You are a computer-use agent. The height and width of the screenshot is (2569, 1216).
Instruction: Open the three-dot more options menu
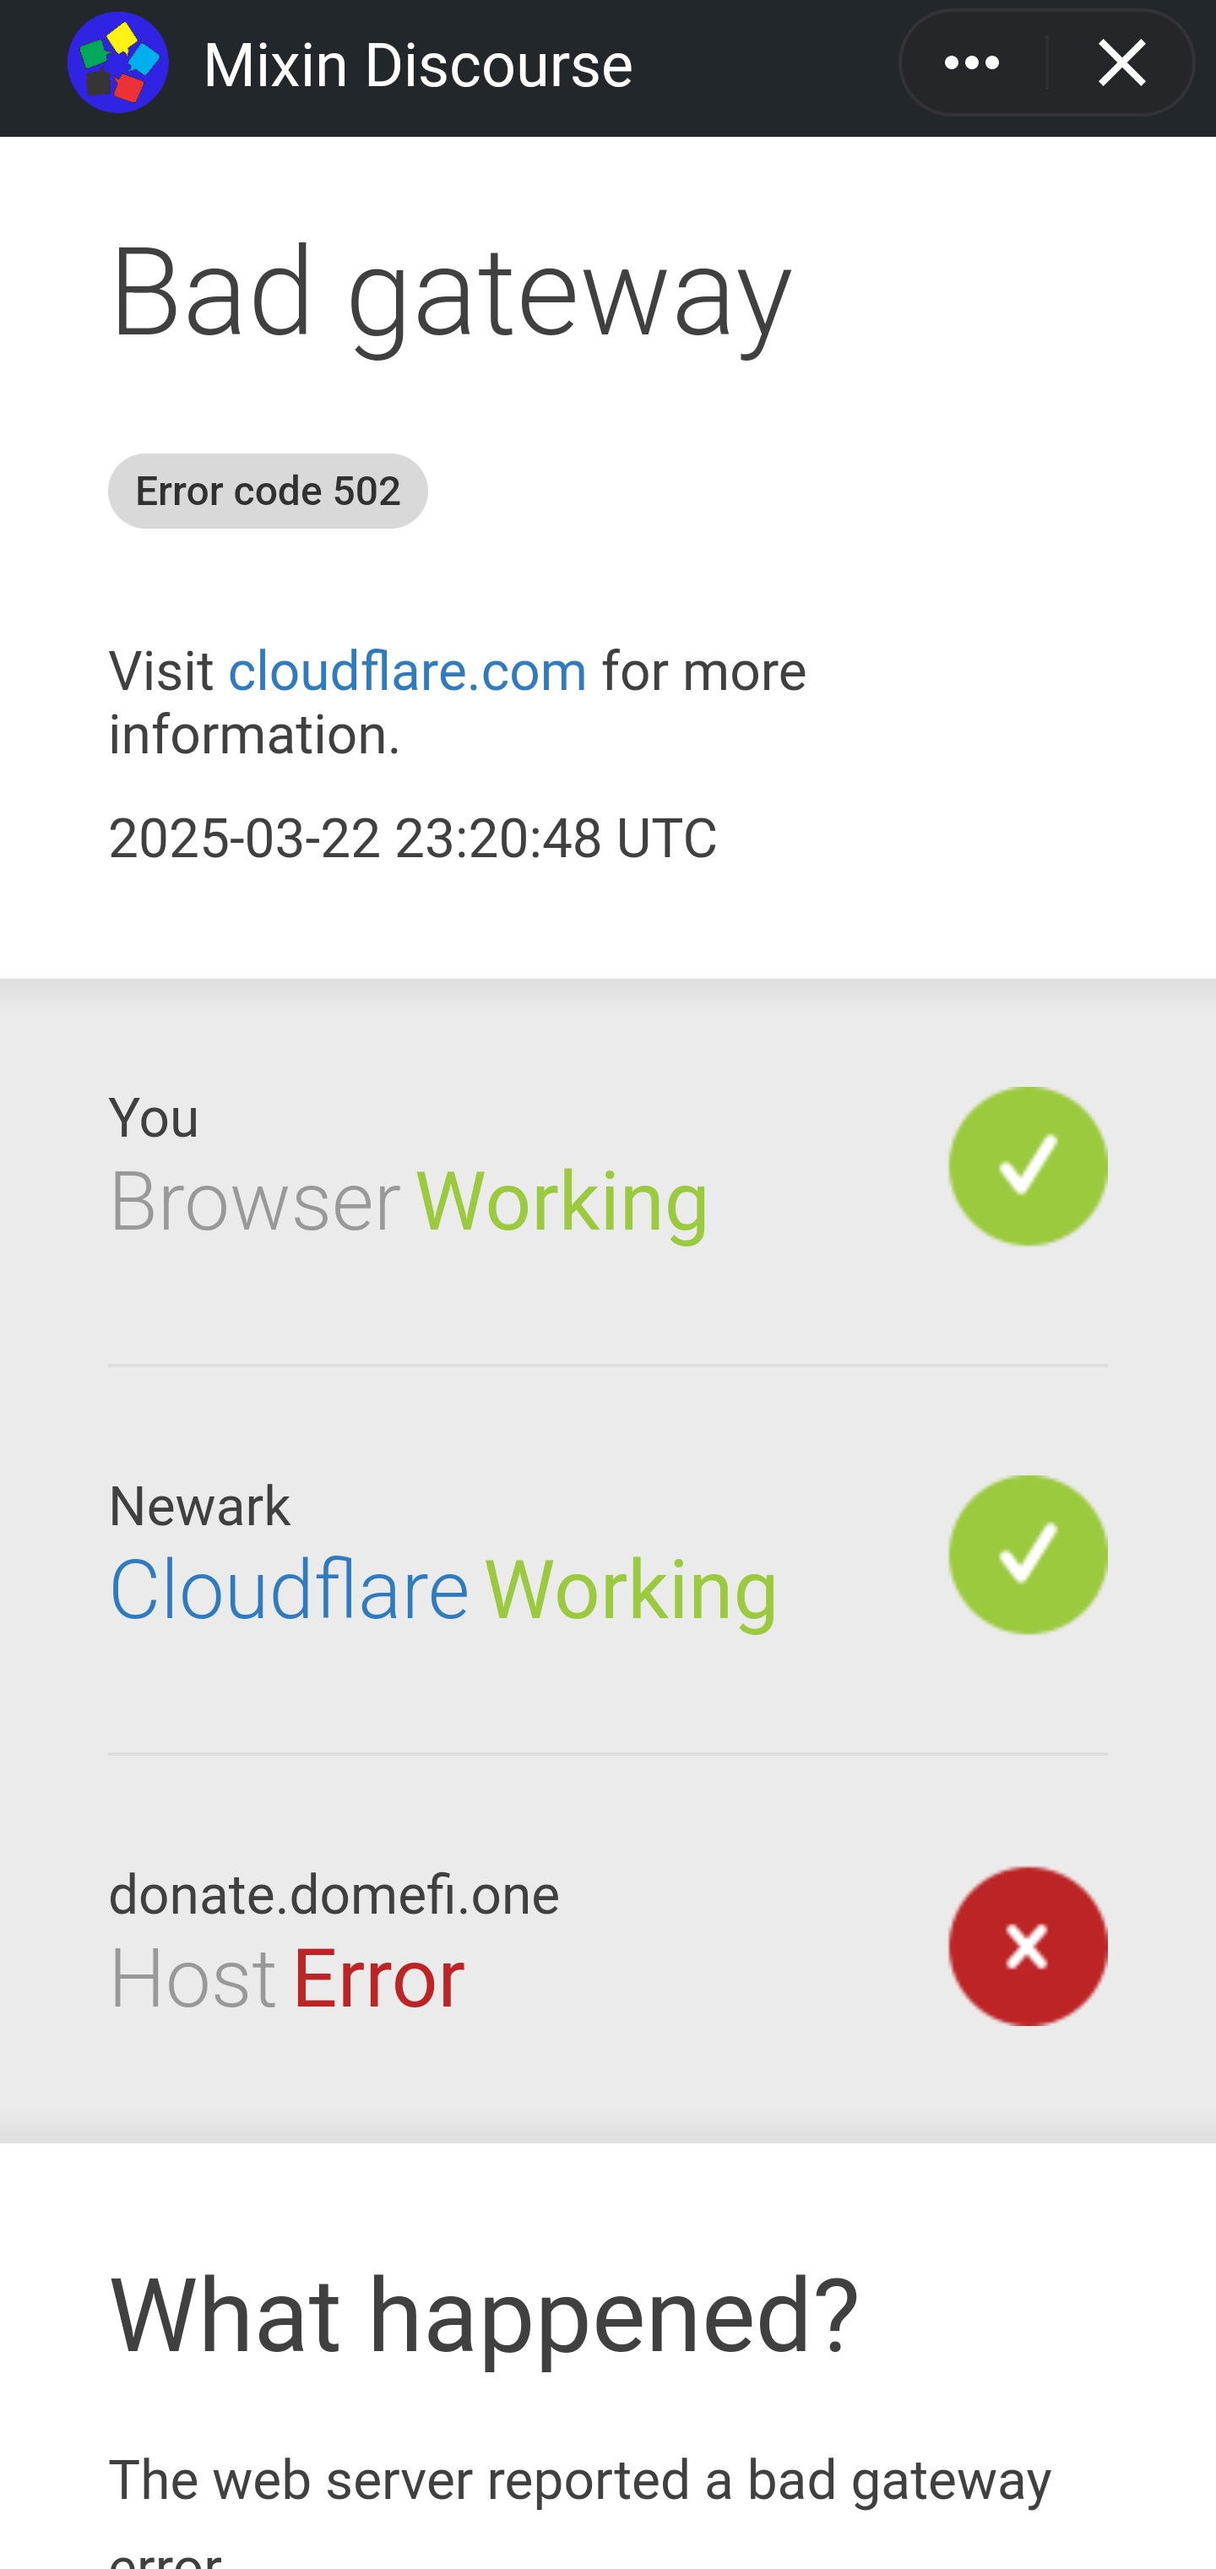[973, 62]
